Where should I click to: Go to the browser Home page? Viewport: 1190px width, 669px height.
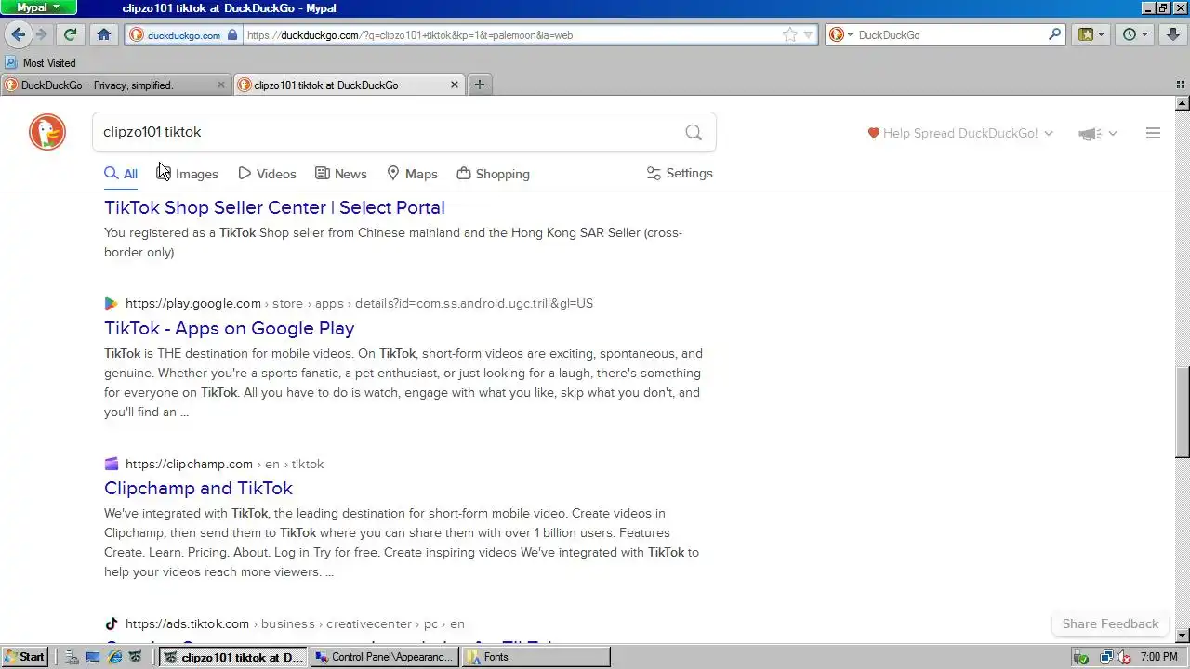tap(103, 34)
